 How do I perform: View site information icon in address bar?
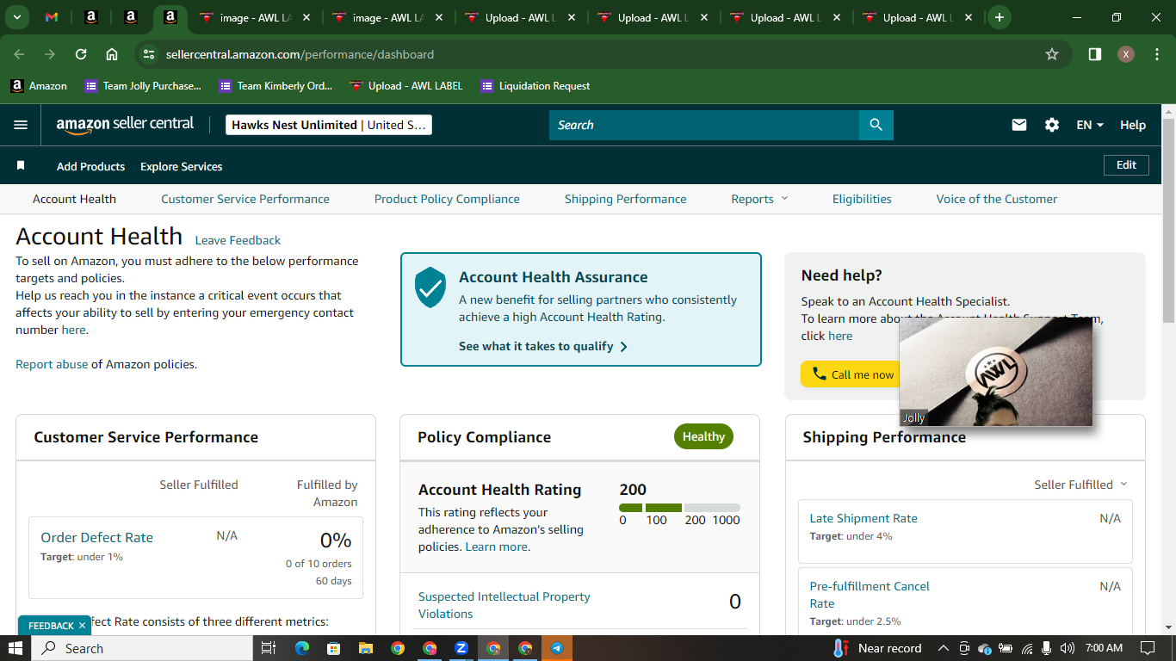pyautogui.click(x=149, y=54)
